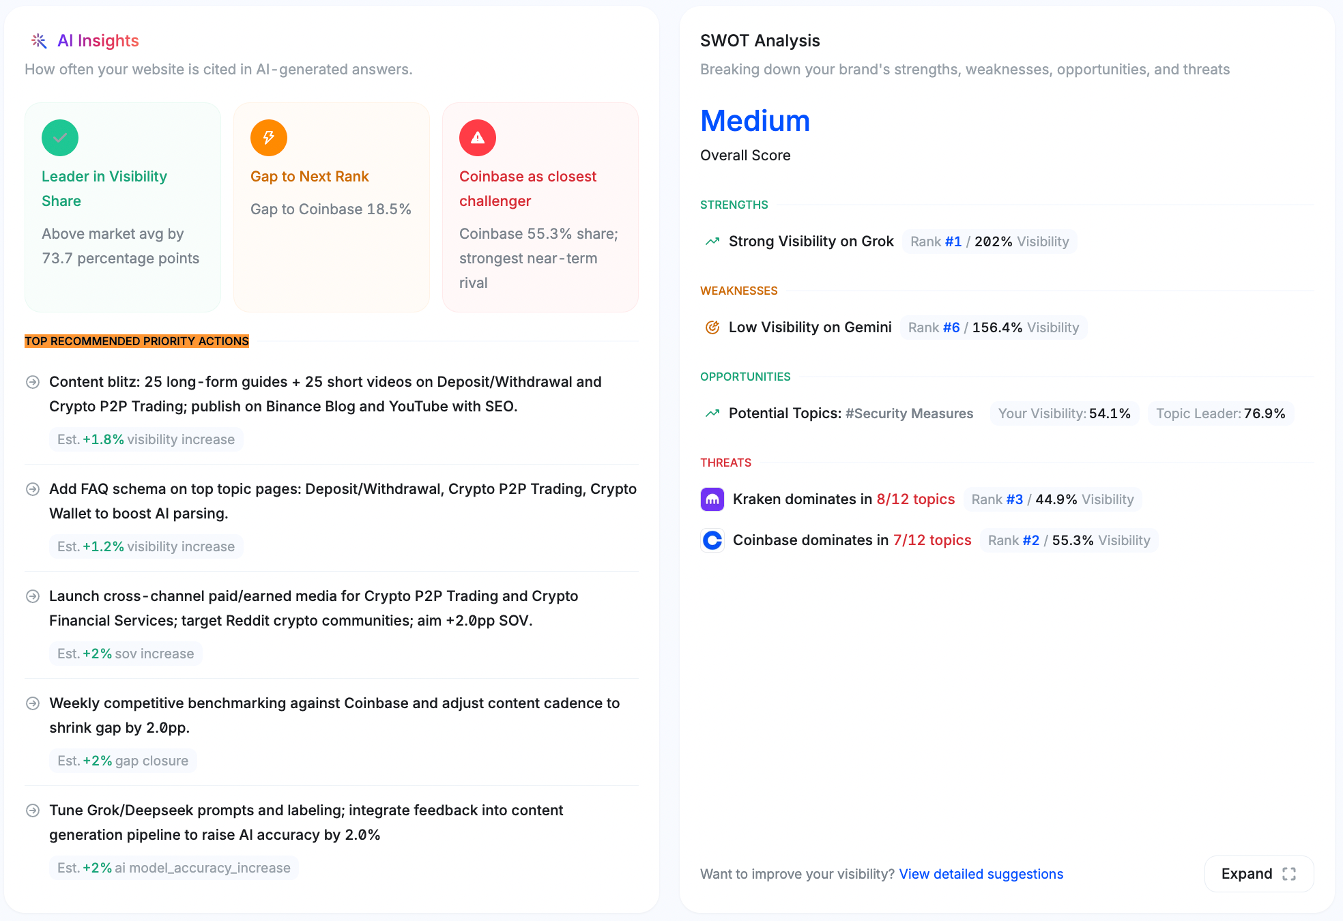Click the Medium overall score label

(x=755, y=121)
